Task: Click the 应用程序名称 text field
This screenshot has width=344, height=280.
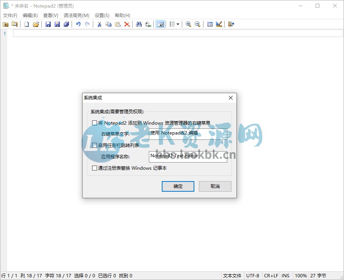Action: (188, 157)
